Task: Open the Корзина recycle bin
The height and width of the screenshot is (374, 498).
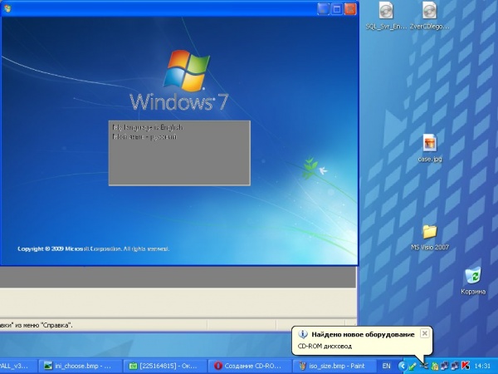Action: 473,281
